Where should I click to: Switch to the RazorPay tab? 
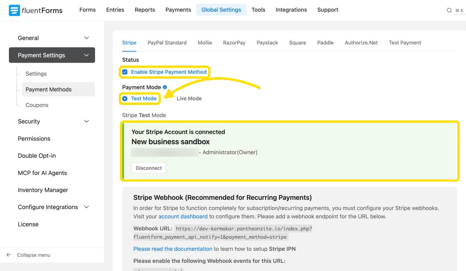234,43
